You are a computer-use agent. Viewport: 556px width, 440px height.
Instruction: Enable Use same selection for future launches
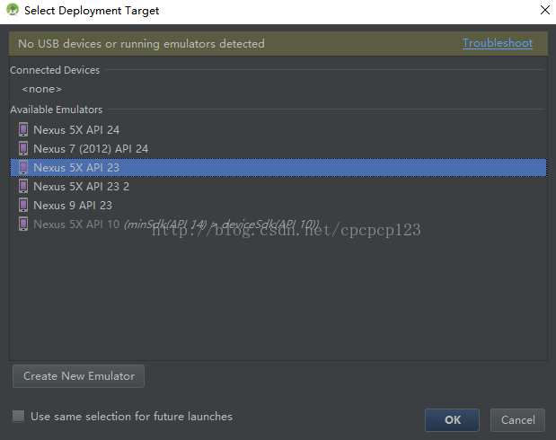19,416
